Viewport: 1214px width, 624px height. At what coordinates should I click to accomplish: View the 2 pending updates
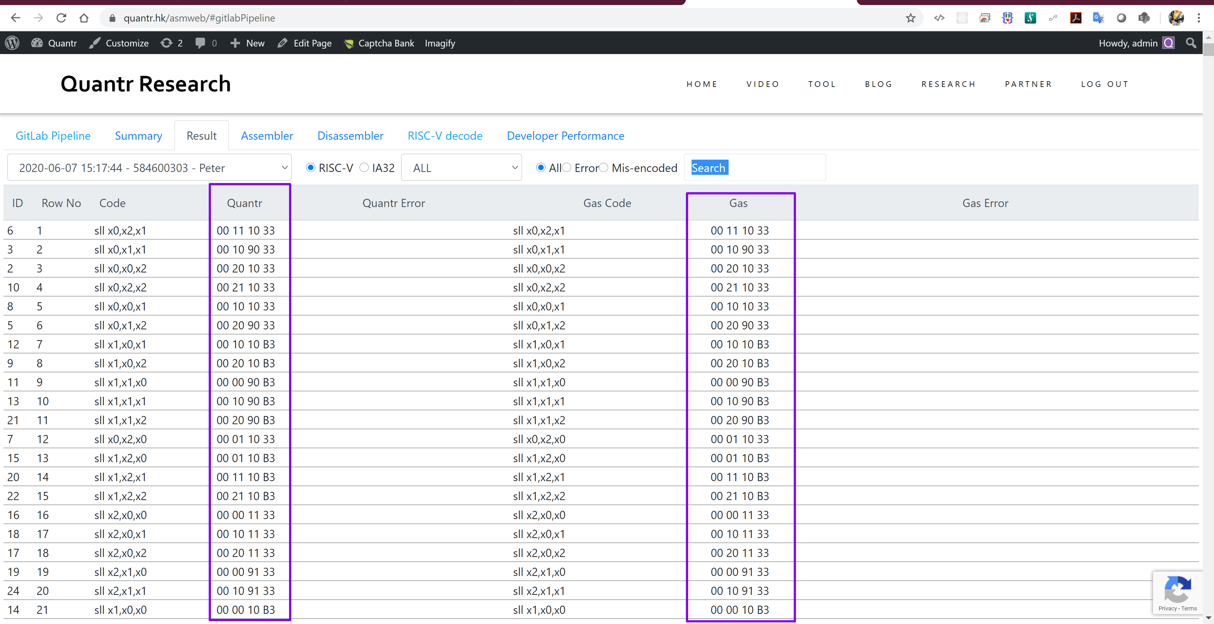pyautogui.click(x=171, y=43)
